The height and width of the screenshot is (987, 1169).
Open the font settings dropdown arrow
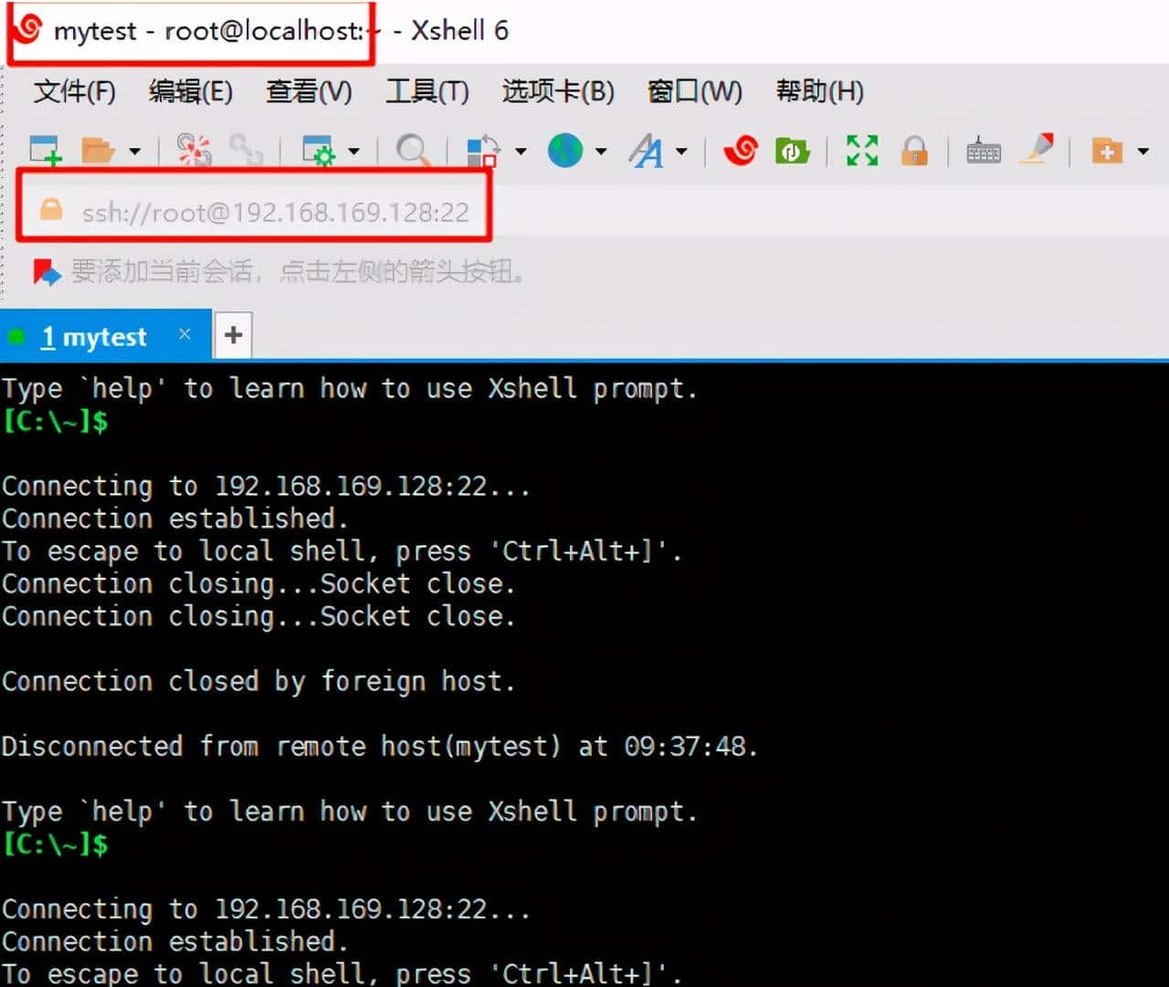click(x=681, y=151)
